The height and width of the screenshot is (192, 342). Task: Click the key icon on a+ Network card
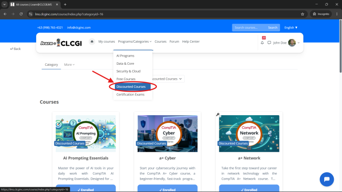pos(218,115)
